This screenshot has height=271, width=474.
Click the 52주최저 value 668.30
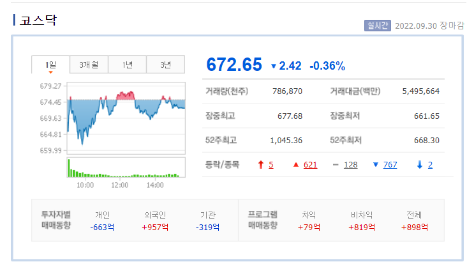coord(427,141)
